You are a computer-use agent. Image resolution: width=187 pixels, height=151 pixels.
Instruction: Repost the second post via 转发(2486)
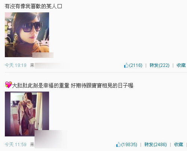[x=156, y=145]
